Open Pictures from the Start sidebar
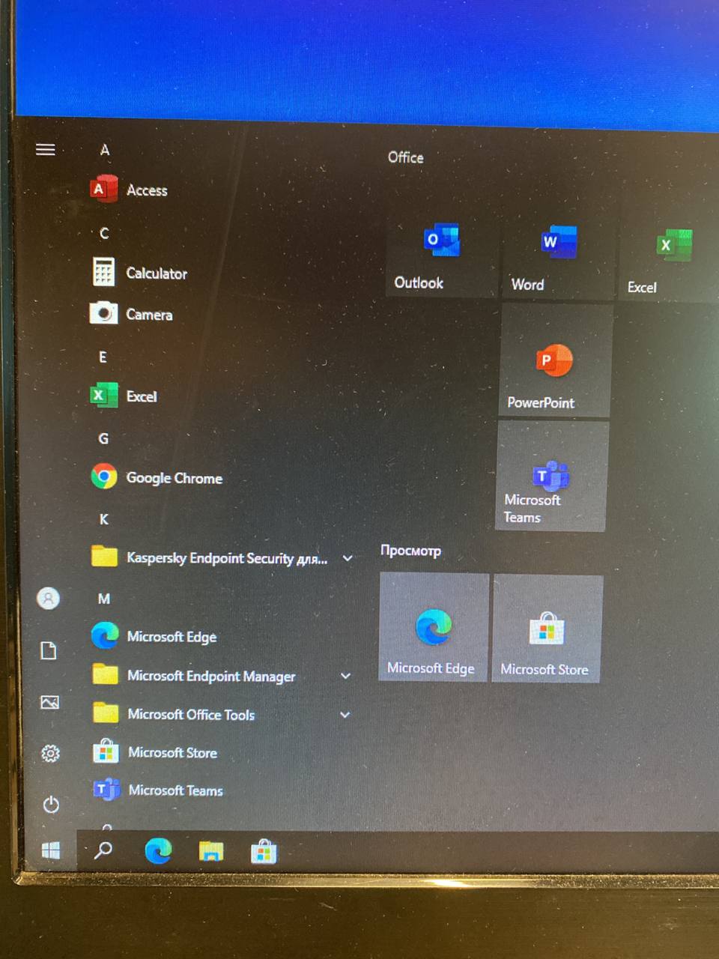 (49, 702)
